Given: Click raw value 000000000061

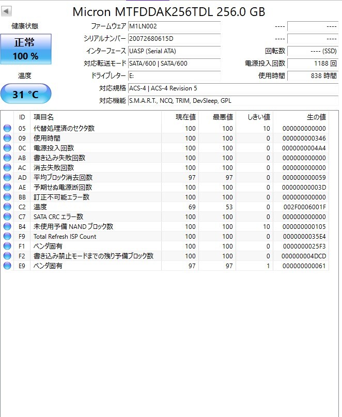Looking at the screenshot, I should tap(304, 266).
